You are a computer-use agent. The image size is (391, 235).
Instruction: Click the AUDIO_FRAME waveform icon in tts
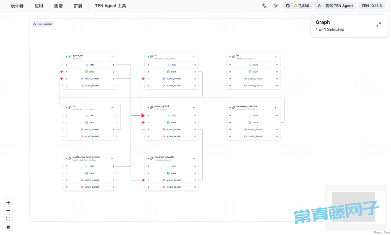click(82, 129)
